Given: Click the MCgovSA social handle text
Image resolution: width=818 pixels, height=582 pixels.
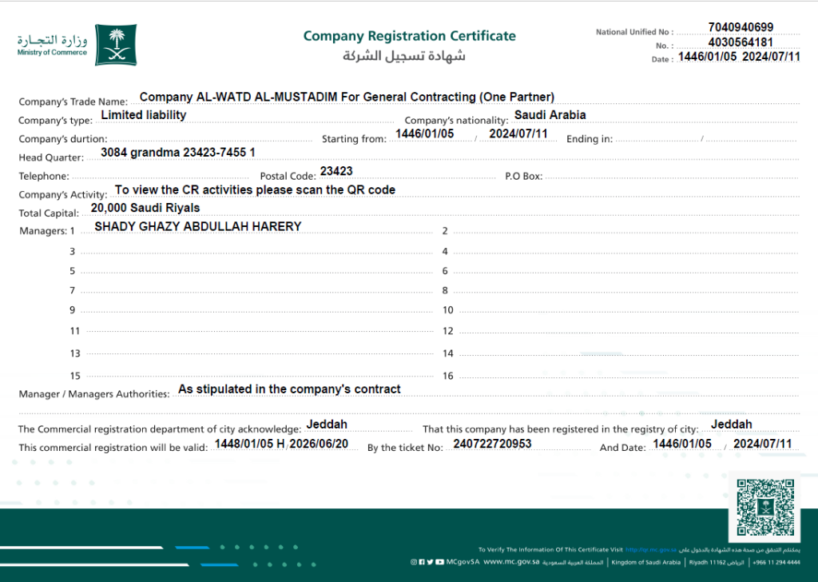Looking at the screenshot, I should pyautogui.click(x=463, y=562).
